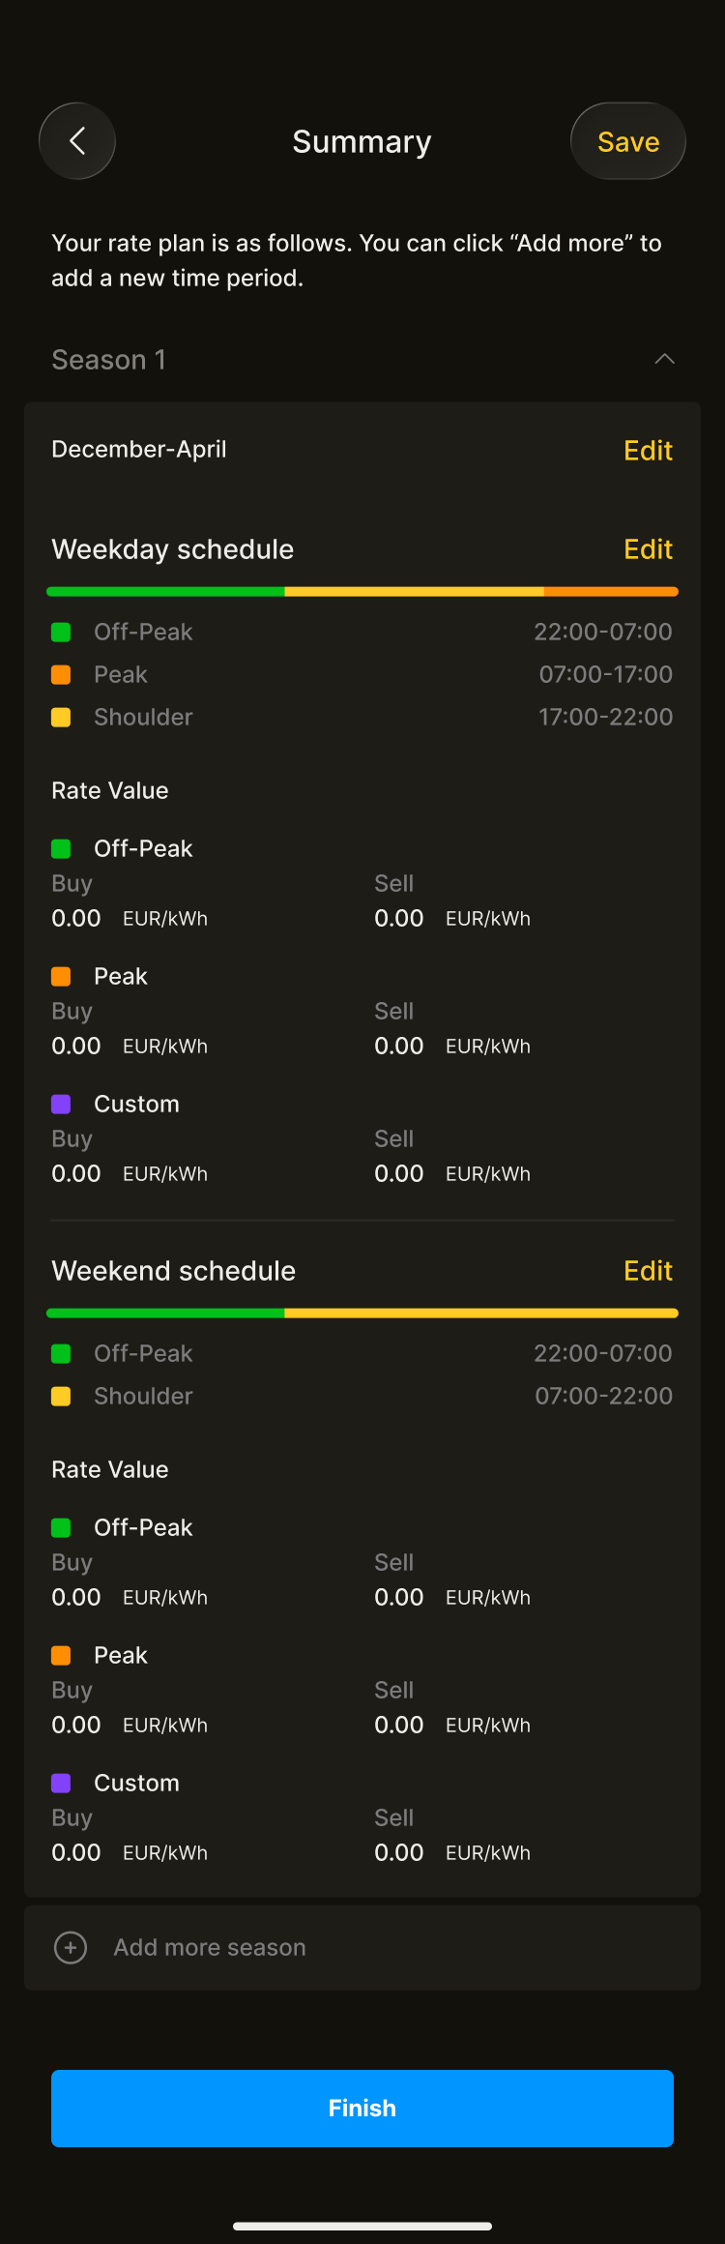This screenshot has height=2244, width=725.
Task: Click orange Peak swatch in weekday legend
Action: (x=61, y=675)
